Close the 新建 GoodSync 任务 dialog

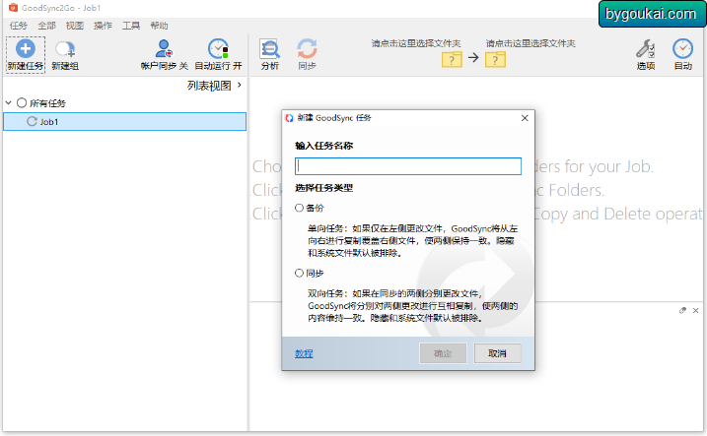click(x=525, y=118)
